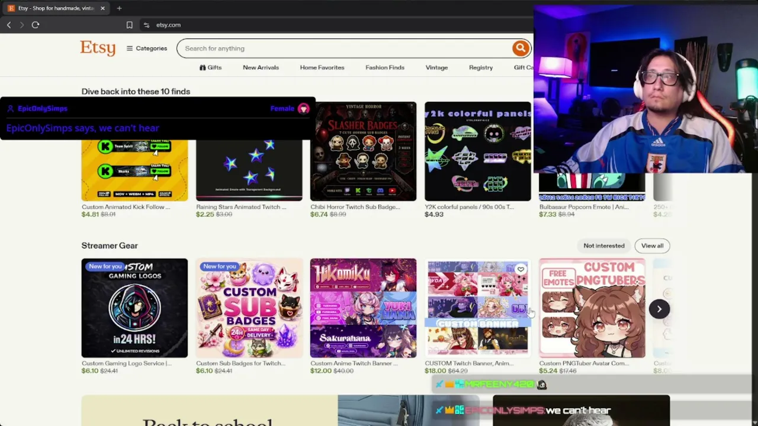Viewport: 758px width, 426px height.
Task: Favorite the CUSTOM Twitch Banner with the heart
Action: [x=521, y=270]
